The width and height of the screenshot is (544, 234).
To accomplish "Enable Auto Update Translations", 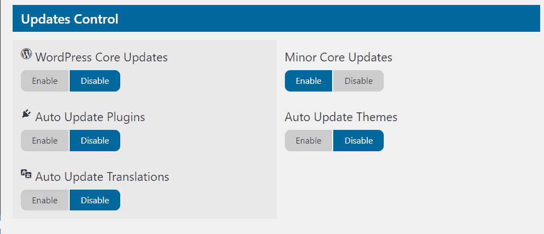I will pos(45,201).
